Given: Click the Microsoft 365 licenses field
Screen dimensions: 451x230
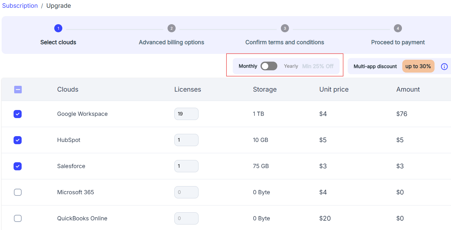Looking at the screenshot, I should tap(186, 192).
